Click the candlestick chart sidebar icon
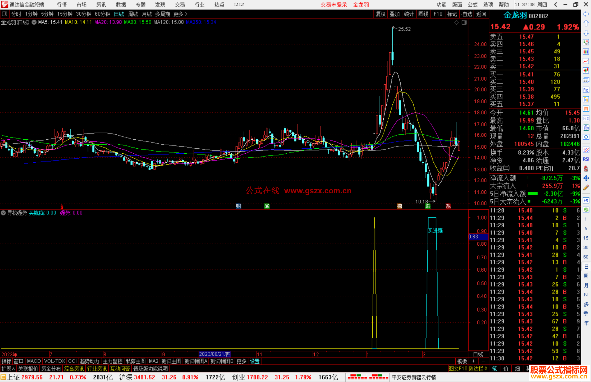The width and height of the screenshot is (591, 382). 586,71
